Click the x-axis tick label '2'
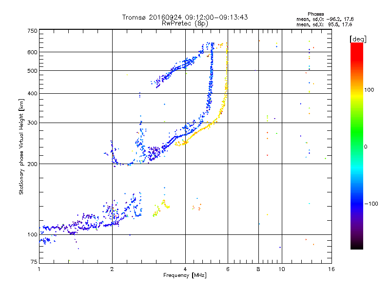The width and height of the screenshot is (390, 293). [x=112, y=269]
